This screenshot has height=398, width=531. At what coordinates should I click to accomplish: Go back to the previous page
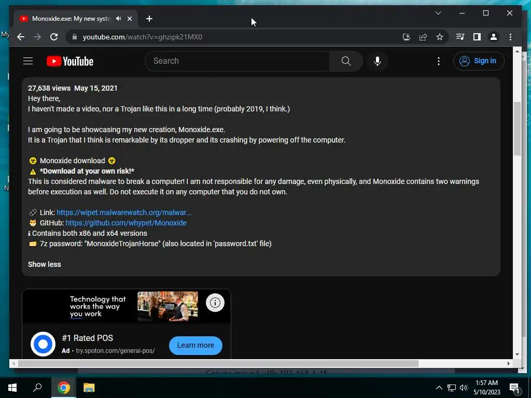click(21, 37)
